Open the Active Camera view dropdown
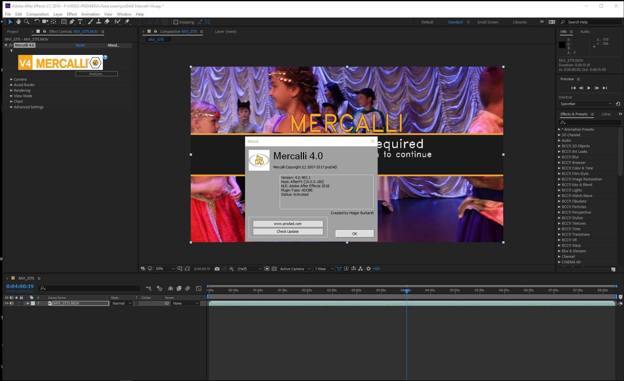This screenshot has width=624, height=381. (x=295, y=269)
